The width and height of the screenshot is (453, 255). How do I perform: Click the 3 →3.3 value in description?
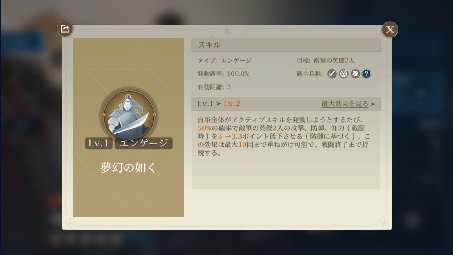(230, 136)
